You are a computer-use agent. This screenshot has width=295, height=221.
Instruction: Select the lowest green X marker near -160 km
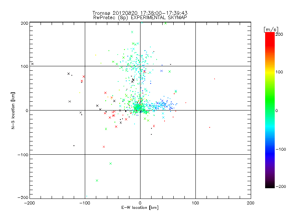pyautogui.click(x=97, y=180)
